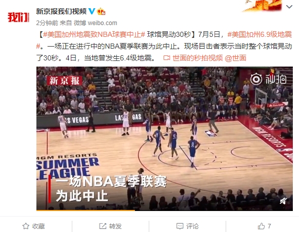
Task: Open hashtag #美国加州6.9级地震#
Action: pyautogui.click(x=164, y=40)
